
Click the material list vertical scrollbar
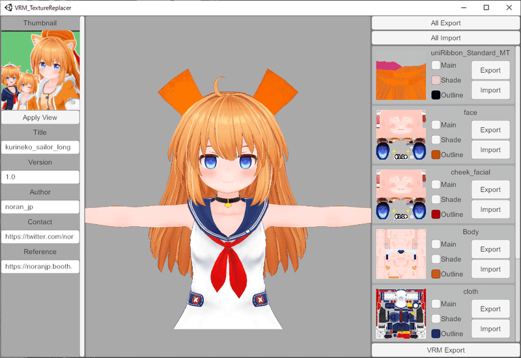[518, 153]
